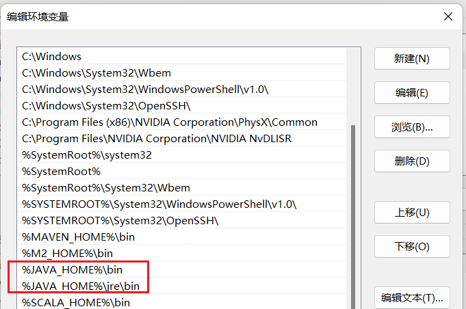
Task: Select %SYSTEMROOT%\System32\WindowsPowerShell\v1.0\ entry
Action: click(x=181, y=204)
